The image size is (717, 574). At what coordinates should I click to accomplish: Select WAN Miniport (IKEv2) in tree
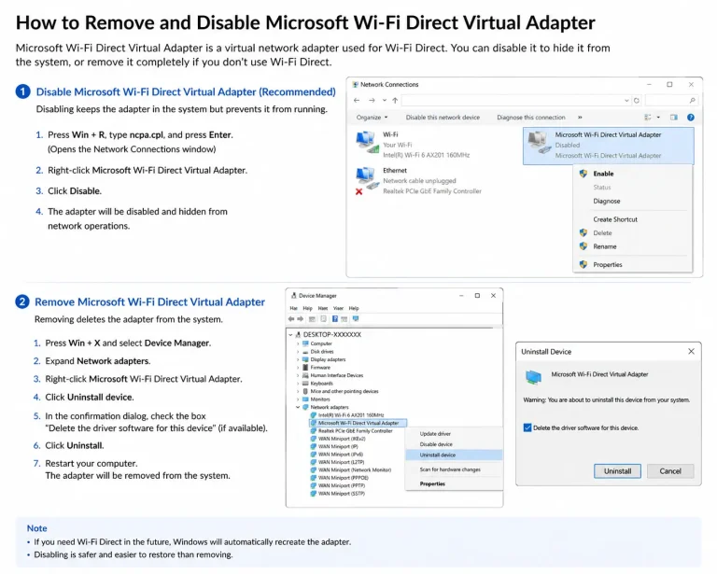(x=342, y=439)
